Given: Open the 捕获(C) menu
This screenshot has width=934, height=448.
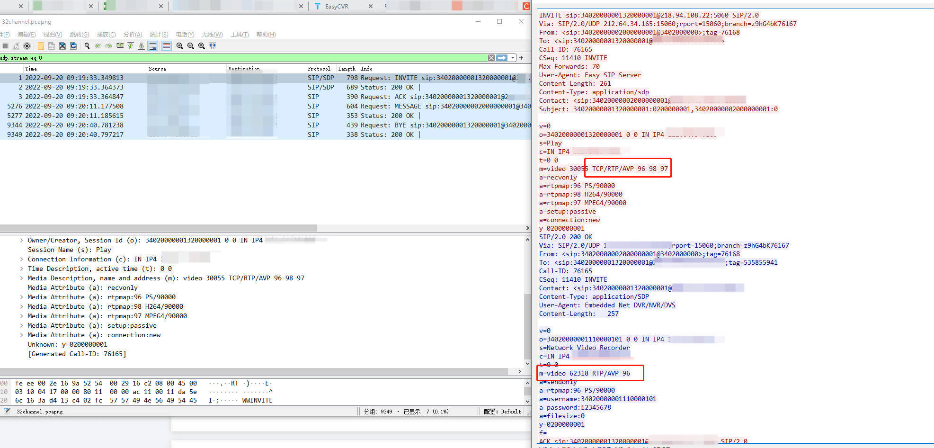Looking at the screenshot, I should (x=106, y=35).
